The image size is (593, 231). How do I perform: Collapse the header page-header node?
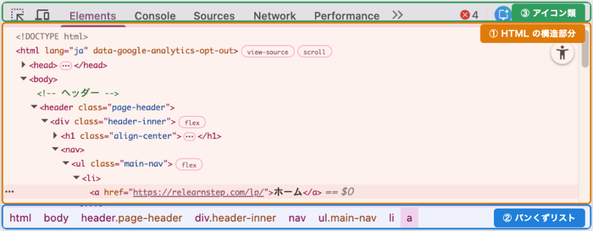[34, 107]
